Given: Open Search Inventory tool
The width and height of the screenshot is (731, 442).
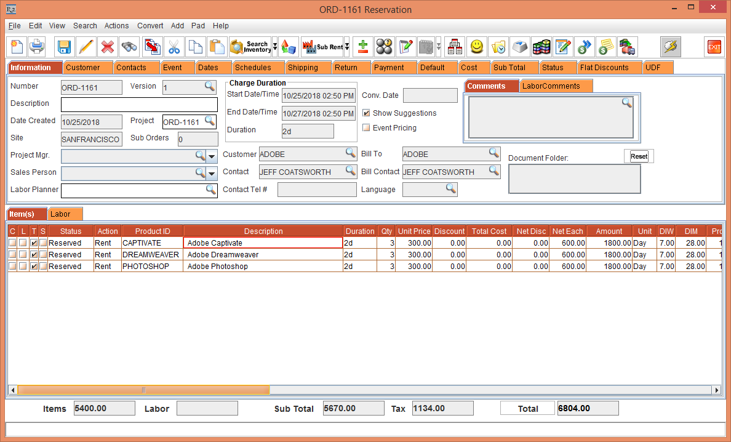Looking at the screenshot, I should tap(250, 47).
